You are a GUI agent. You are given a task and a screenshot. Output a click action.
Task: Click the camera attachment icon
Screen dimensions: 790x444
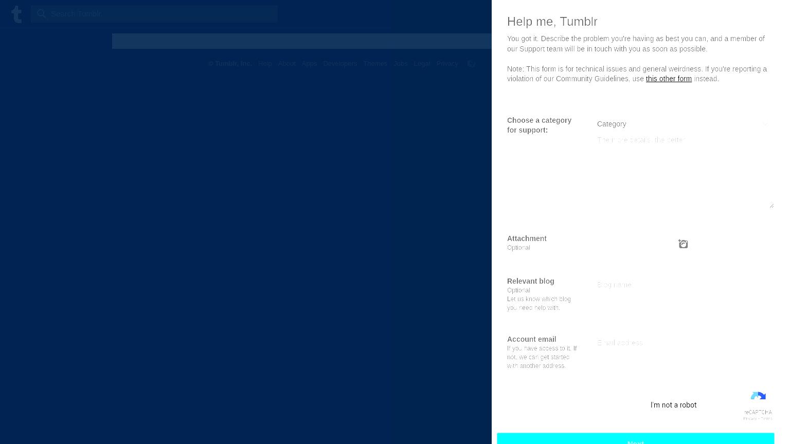683,244
